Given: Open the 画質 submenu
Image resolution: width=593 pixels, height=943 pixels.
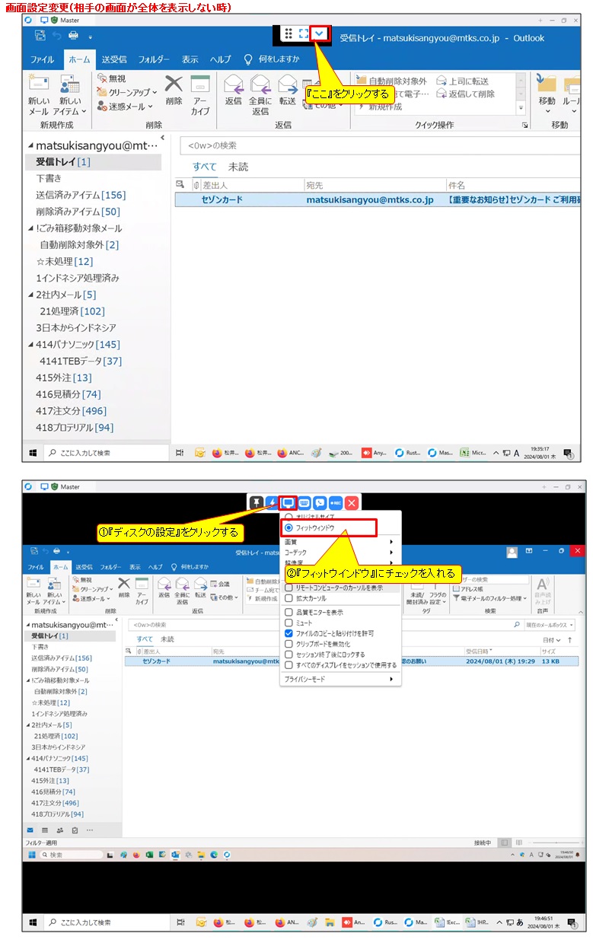Looking at the screenshot, I should [x=340, y=542].
